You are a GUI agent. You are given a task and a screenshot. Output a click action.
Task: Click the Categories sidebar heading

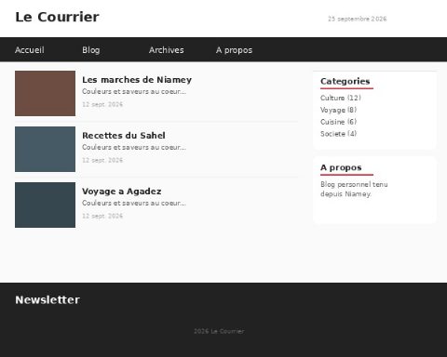[345, 81]
